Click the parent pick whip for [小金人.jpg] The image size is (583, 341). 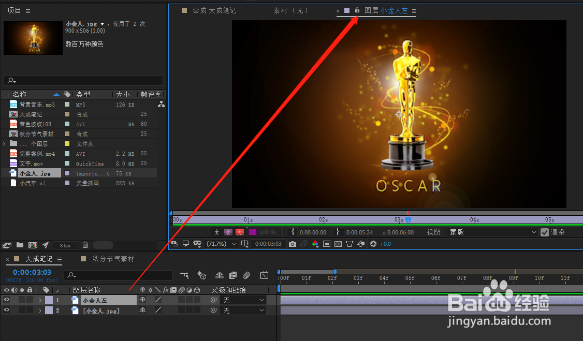tap(213, 310)
